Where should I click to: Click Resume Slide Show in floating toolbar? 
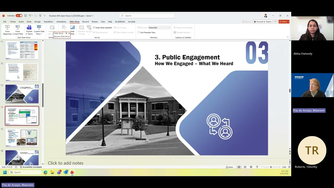[x=62, y=37]
